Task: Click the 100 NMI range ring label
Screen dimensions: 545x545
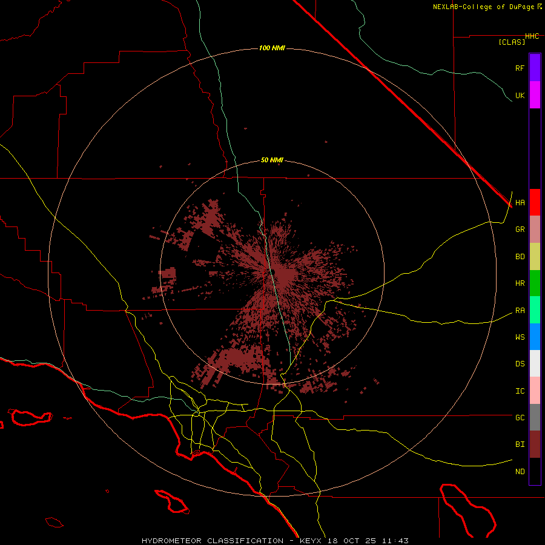Action: pyautogui.click(x=272, y=48)
